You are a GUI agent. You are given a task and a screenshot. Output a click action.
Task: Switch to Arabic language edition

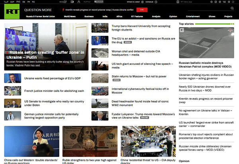point(6,2)
